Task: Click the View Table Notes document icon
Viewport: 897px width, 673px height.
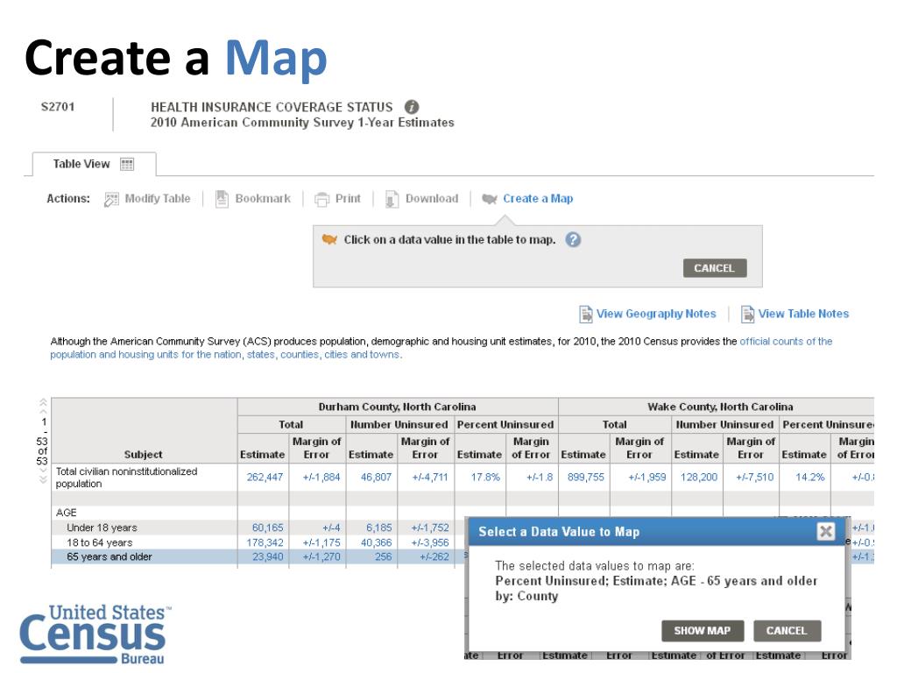Action: 748,314
